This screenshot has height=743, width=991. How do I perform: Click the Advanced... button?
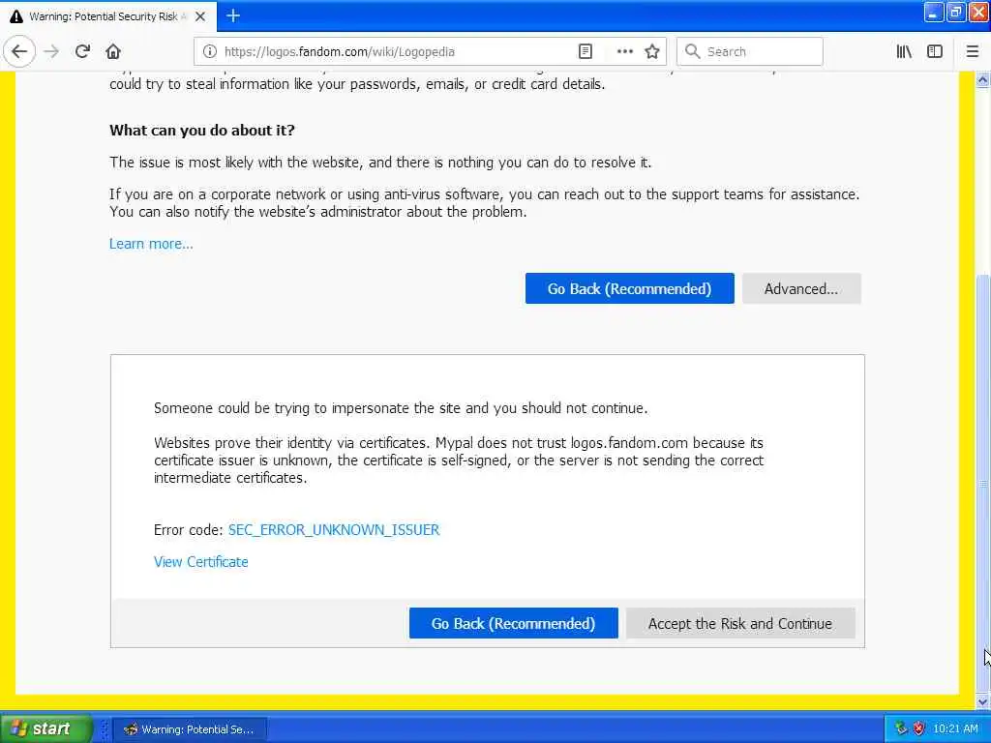(x=801, y=288)
